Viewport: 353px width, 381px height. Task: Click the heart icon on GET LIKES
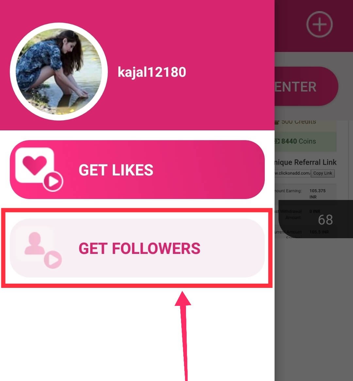click(35, 165)
